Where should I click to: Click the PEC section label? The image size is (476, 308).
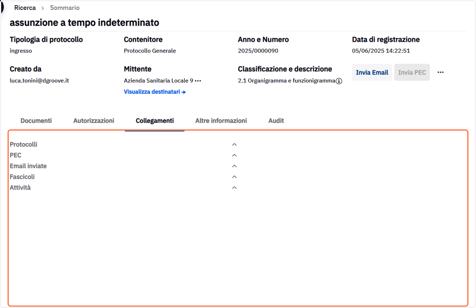(15, 155)
